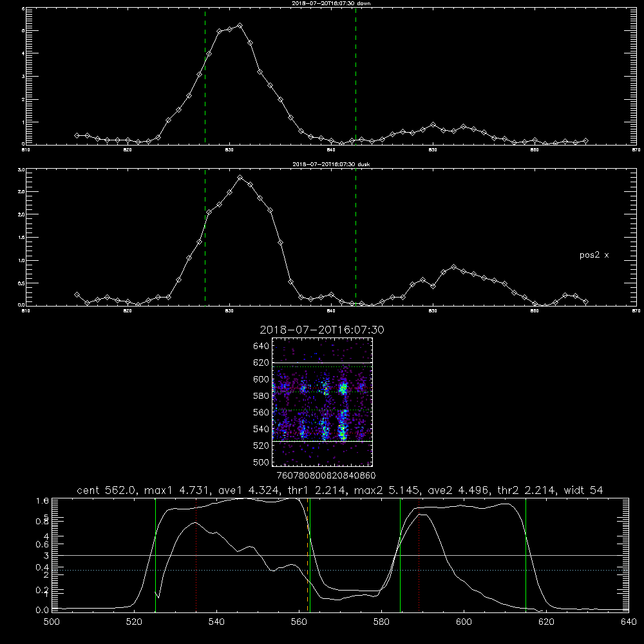
Task: Click the green vertical line near 615 in bottom plot
Action: 526,555
